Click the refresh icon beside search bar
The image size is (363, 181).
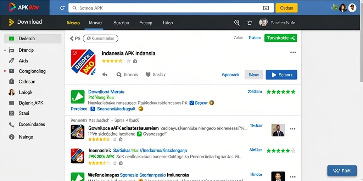click(62, 8)
